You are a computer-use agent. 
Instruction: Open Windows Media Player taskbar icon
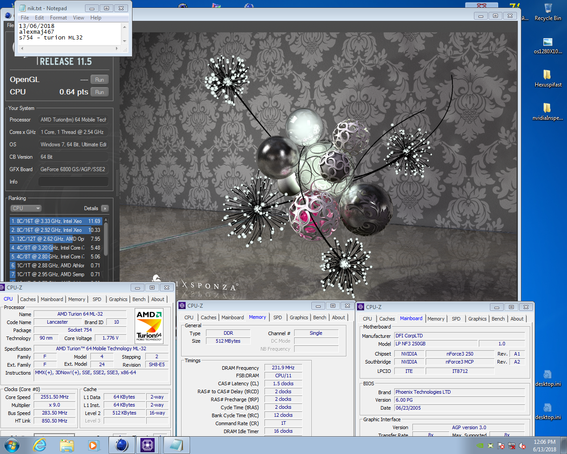pos(93,445)
